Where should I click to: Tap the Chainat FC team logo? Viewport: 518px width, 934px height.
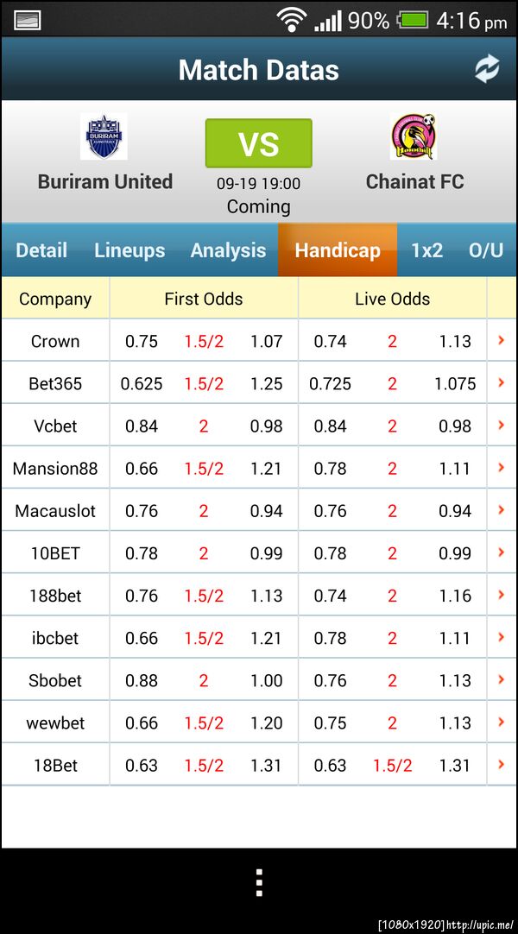(x=414, y=136)
